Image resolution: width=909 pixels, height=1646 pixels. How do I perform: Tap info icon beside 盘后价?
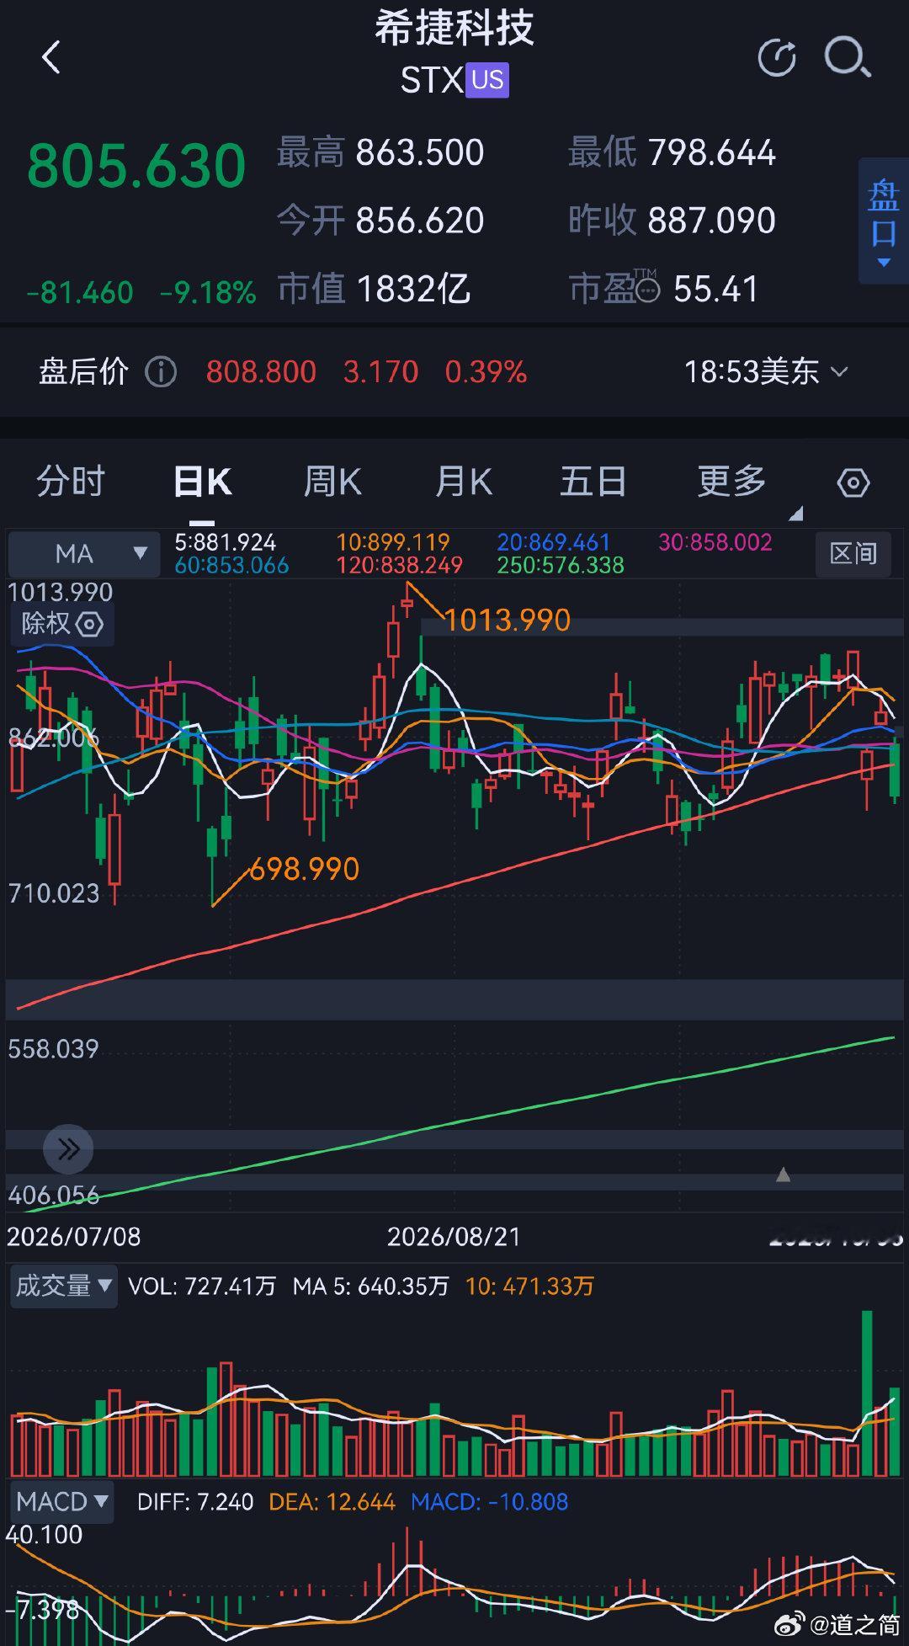click(161, 371)
